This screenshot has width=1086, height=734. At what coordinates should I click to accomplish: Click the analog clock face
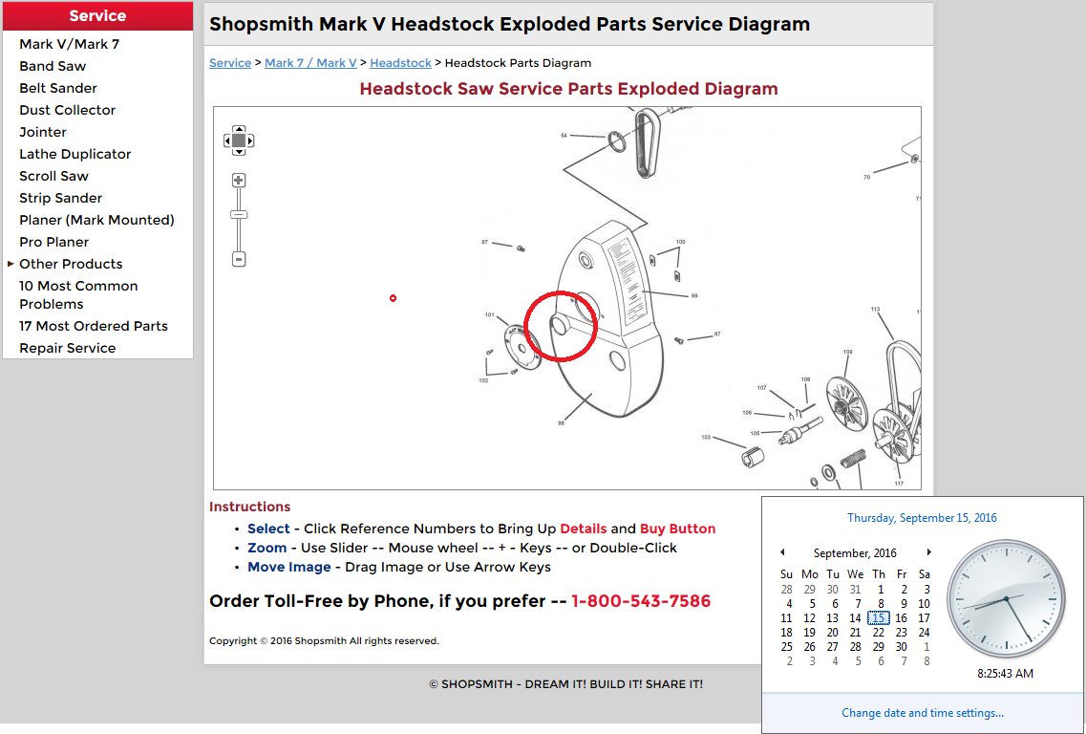(1006, 599)
